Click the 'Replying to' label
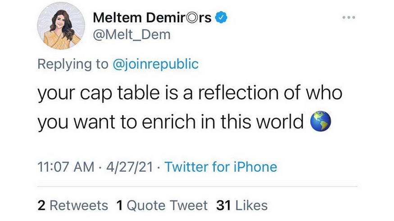 click(x=73, y=63)
